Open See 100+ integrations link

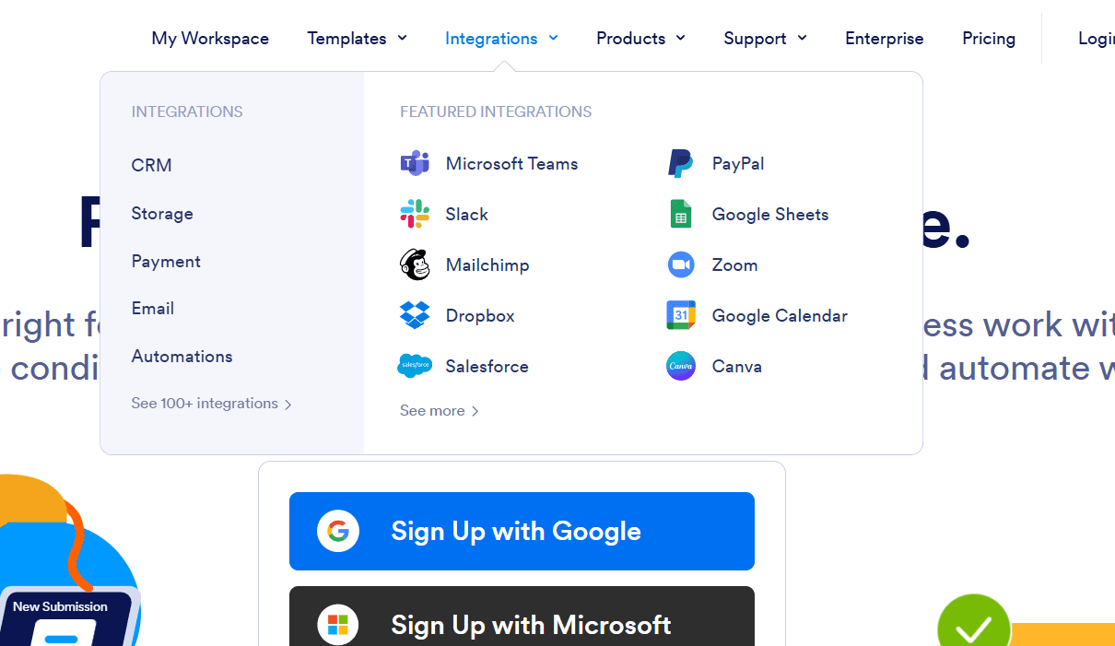(x=212, y=404)
